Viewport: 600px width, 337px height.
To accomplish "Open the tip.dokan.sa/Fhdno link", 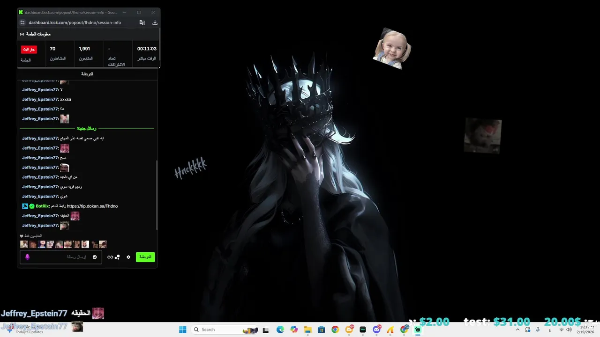I will (x=92, y=206).
